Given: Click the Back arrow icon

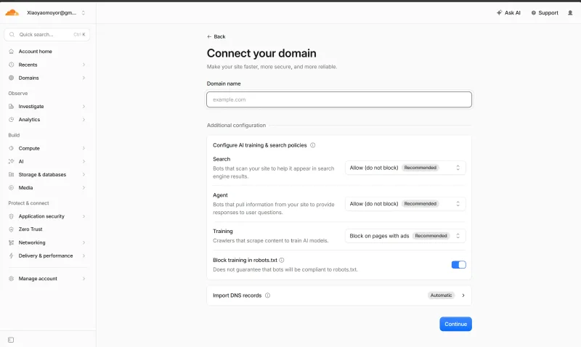Looking at the screenshot, I should click(209, 37).
